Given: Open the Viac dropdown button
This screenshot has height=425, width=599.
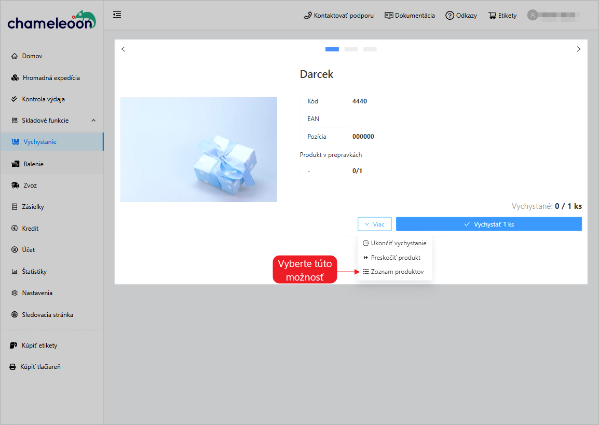Looking at the screenshot, I should (x=374, y=224).
